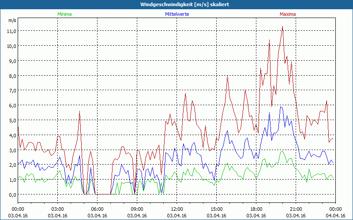Click the "03:00" time axis label
This screenshot has height=220, width=353.
58,209
